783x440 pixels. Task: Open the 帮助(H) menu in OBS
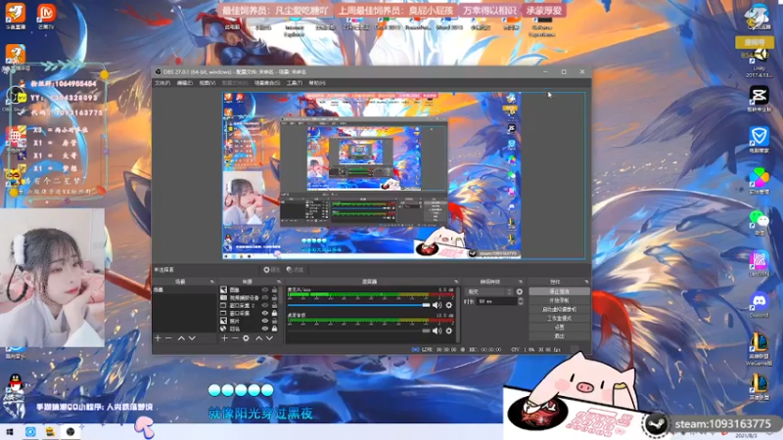(x=317, y=83)
